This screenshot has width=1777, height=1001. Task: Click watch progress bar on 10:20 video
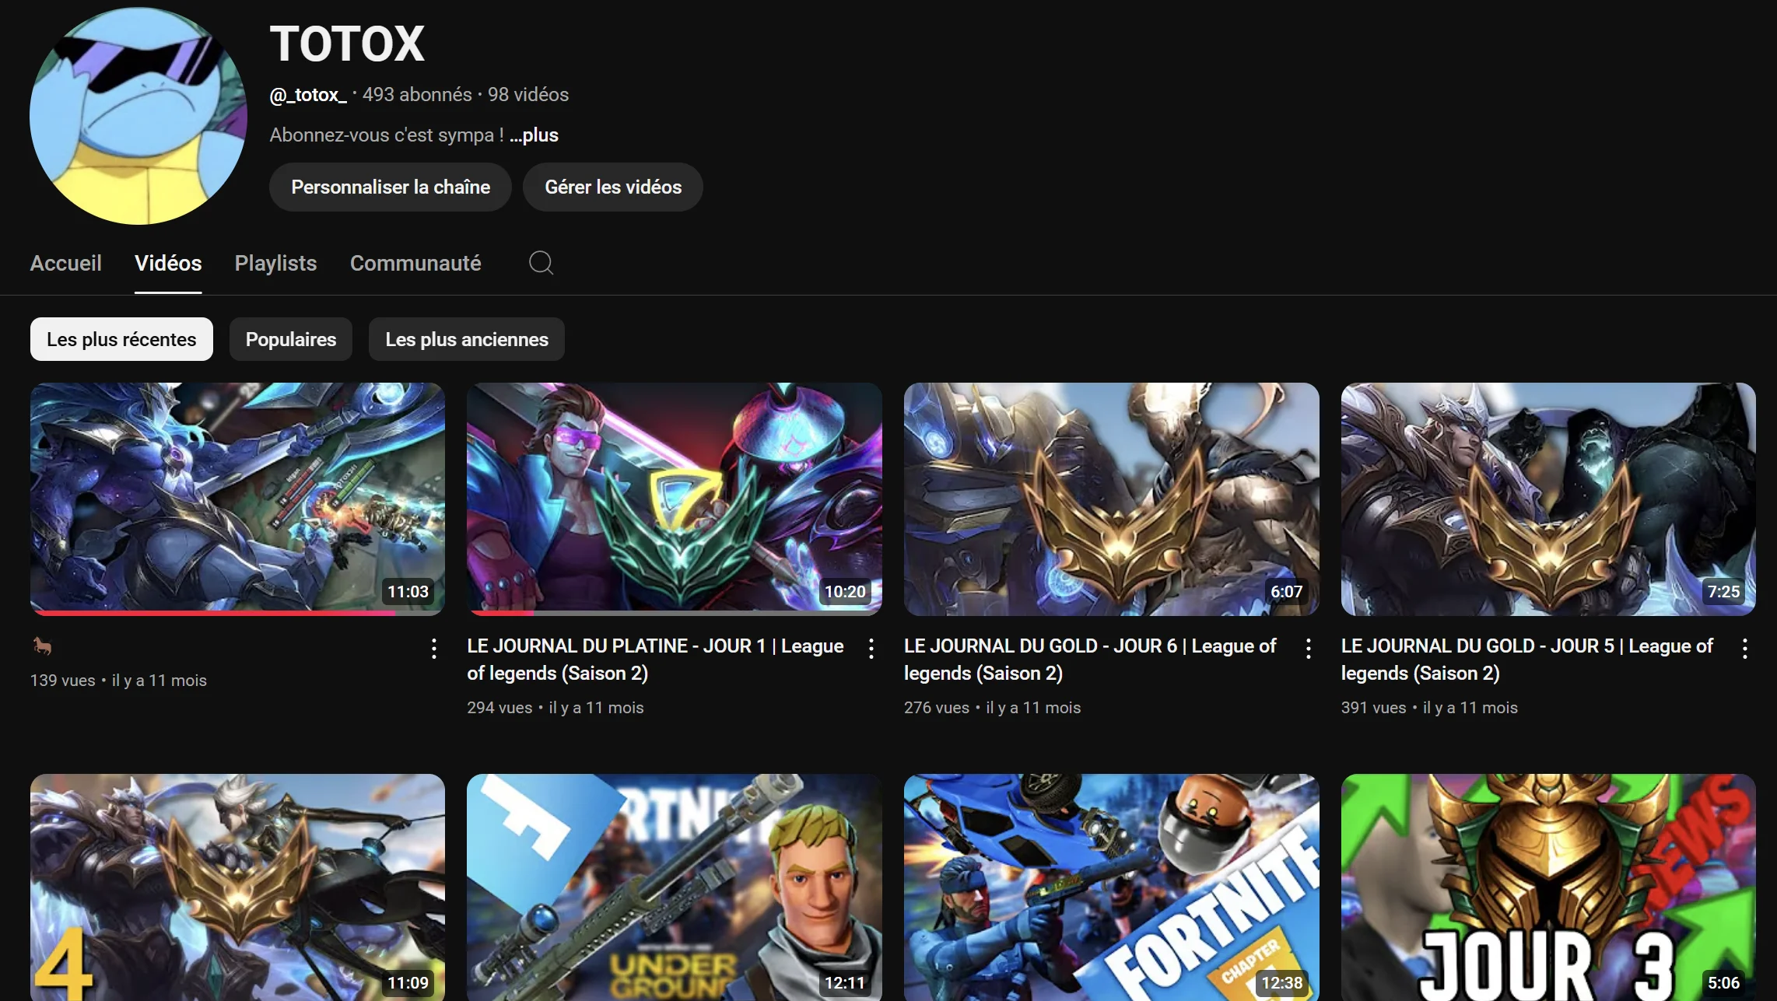coord(675,613)
